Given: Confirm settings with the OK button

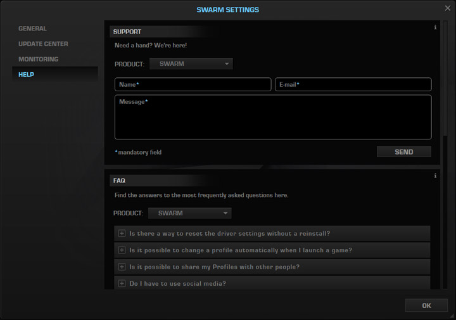Looking at the screenshot, I should pos(426,305).
